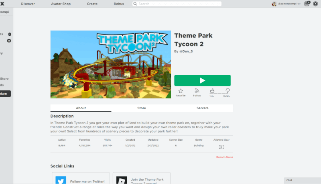Open the settings gear in top bar
Screen dimensions: 321x184
tap(315, 4)
